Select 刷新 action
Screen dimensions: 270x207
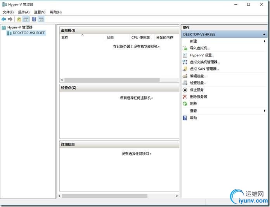193,103
